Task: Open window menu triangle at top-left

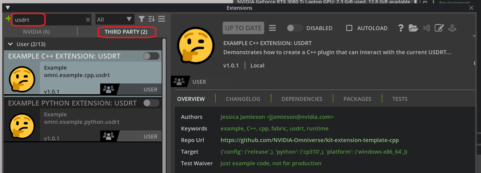Action: [x=8, y=8]
